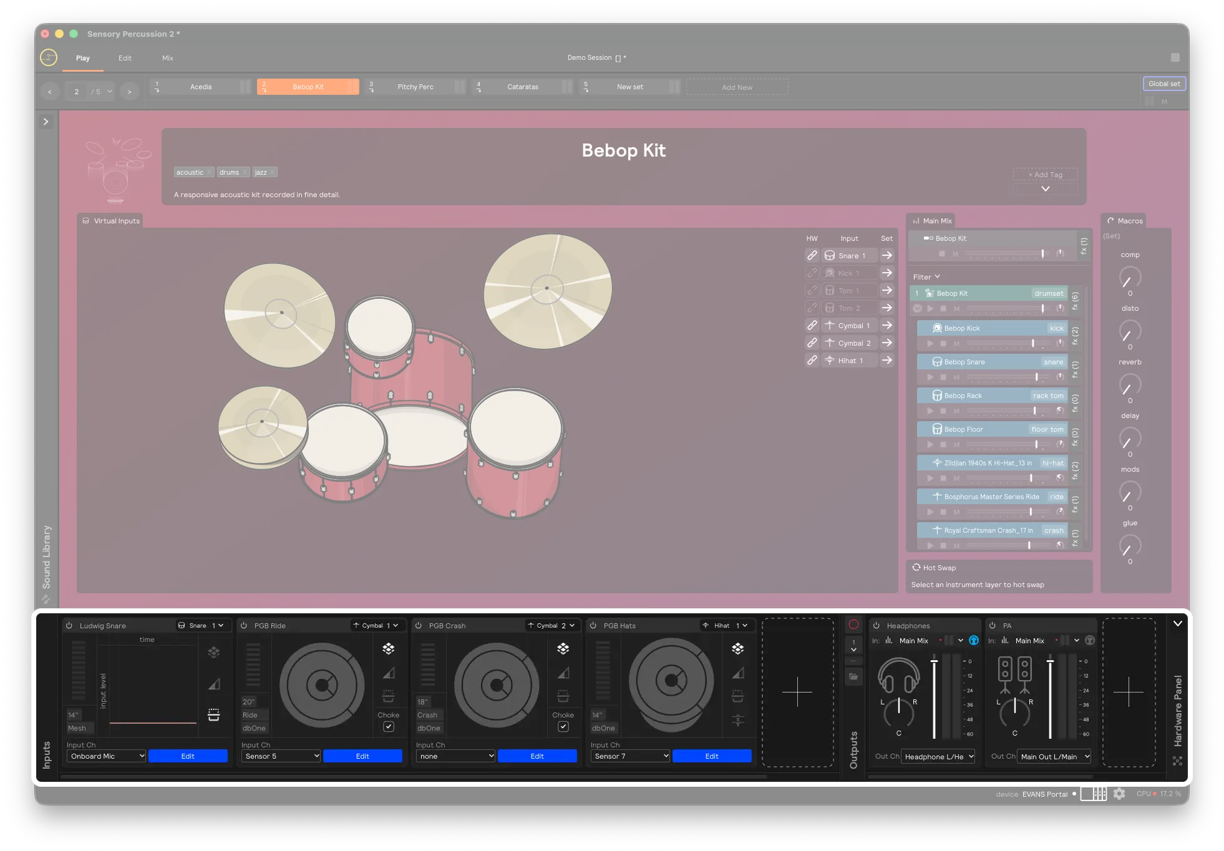Disable Choke on the PGB Crash pad
The height and width of the screenshot is (851, 1224).
(x=563, y=726)
